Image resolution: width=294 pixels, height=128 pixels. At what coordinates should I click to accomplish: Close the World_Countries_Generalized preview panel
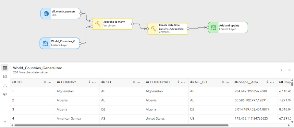pos(289,70)
